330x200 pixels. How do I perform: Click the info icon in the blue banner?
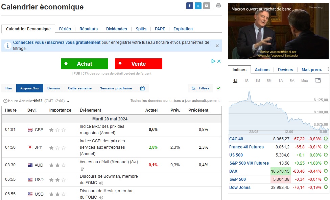[8, 45]
